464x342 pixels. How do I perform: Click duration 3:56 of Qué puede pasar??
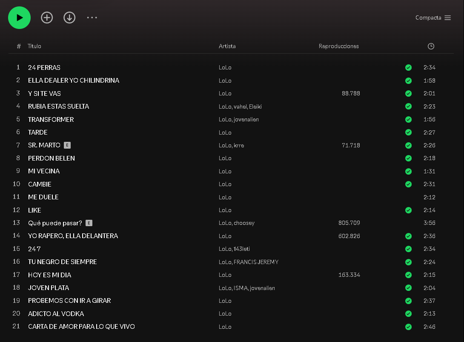430,223
